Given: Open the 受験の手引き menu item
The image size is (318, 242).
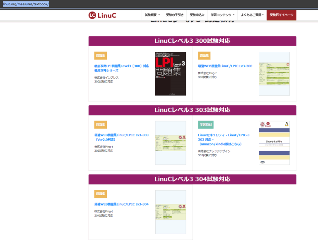Looking at the screenshot, I should 174,15.
